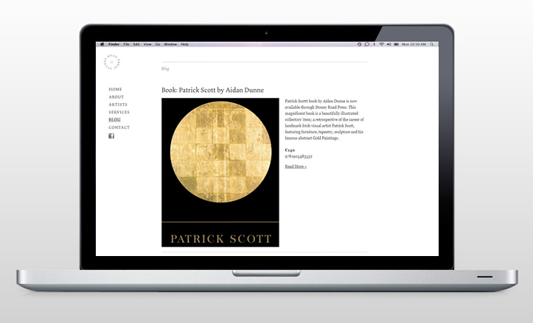Screen dimensions: 533x323
Task: Open the View menu
Action: (147, 44)
